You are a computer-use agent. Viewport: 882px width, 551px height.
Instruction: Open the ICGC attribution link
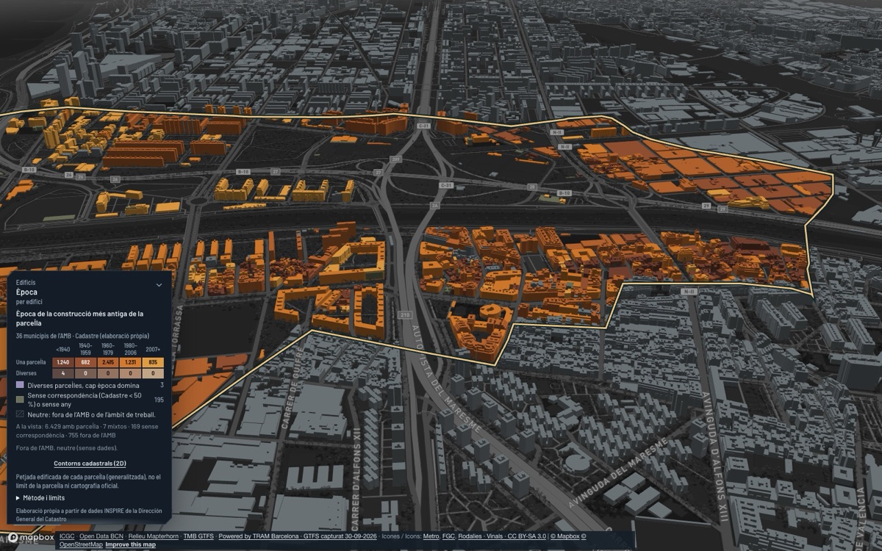point(67,536)
